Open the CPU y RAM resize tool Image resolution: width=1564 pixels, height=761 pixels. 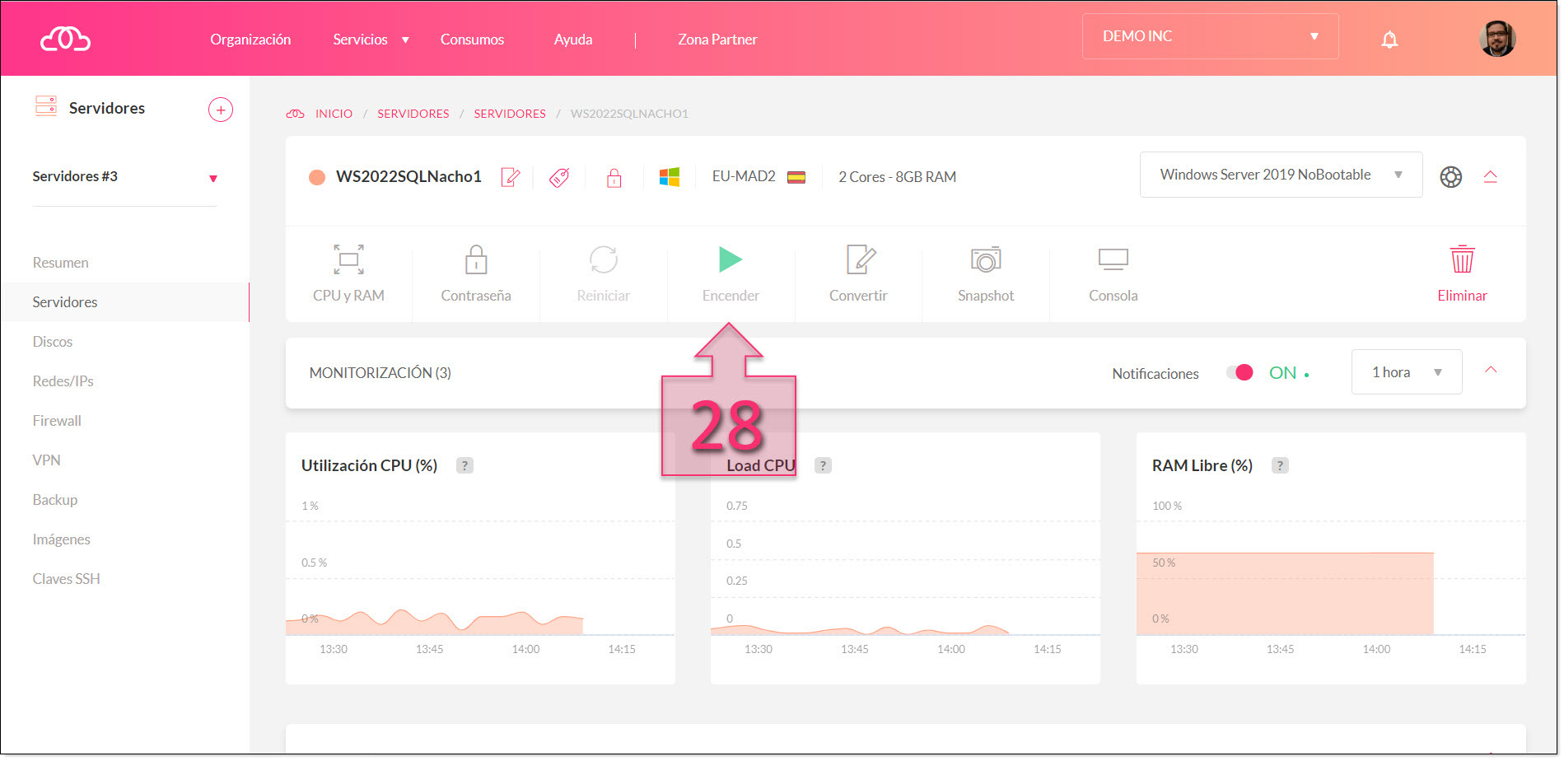coord(348,260)
